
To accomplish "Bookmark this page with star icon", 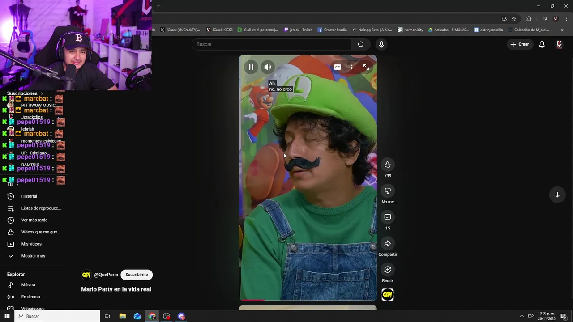I will click(x=514, y=19).
